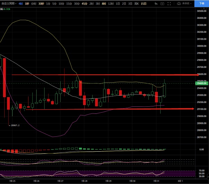Image resolution: width=209 pixels, height=184 pixels.
Task: Open the 自定义周期 custom period dropdown
Action: 8,3
